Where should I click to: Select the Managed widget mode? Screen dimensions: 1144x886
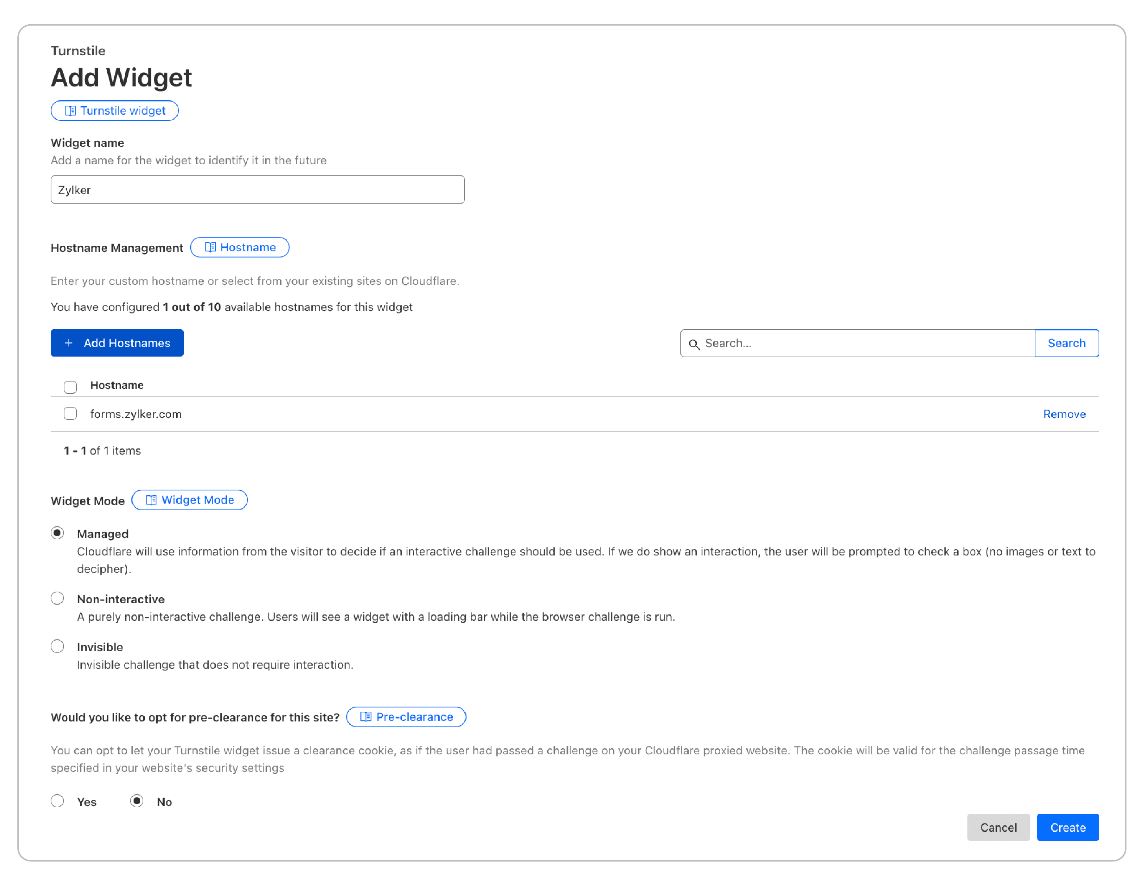[x=58, y=533]
